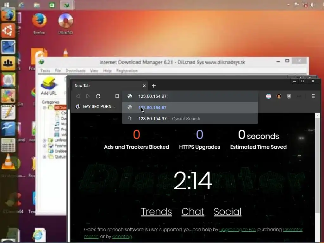The width and height of the screenshot is (324, 243).
Task: Open the notepad with pencil dock icon
Action: (x=8, y=112)
